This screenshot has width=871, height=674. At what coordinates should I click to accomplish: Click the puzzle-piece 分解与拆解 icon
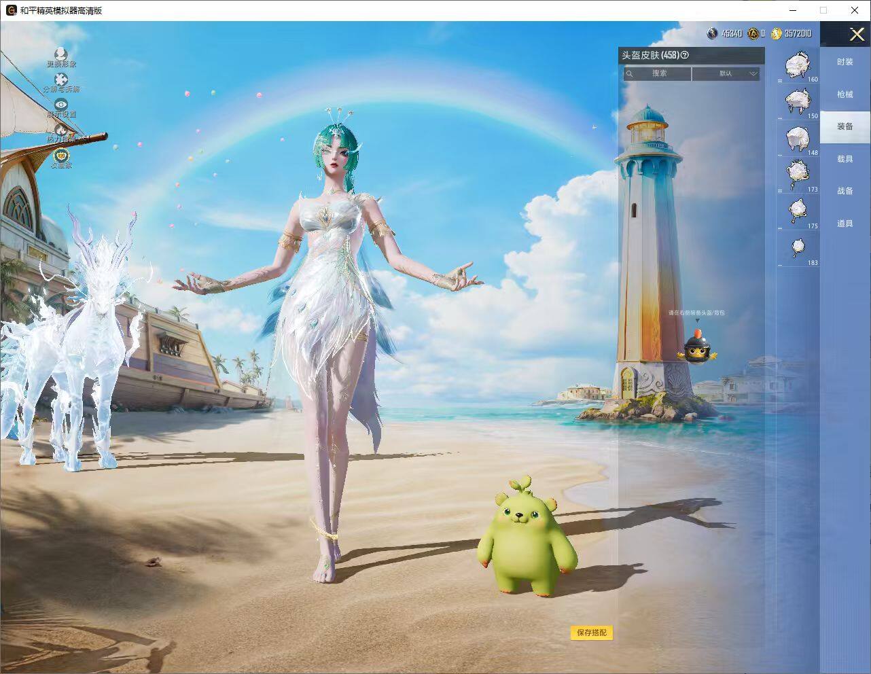[x=61, y=79]
